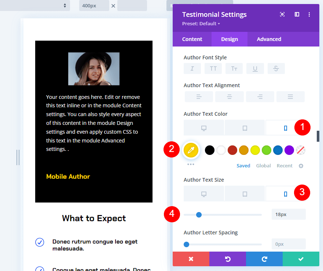The image size is (323, 271).
Task: Pick the purple color swatch
Action: click(x=289, y=150)
